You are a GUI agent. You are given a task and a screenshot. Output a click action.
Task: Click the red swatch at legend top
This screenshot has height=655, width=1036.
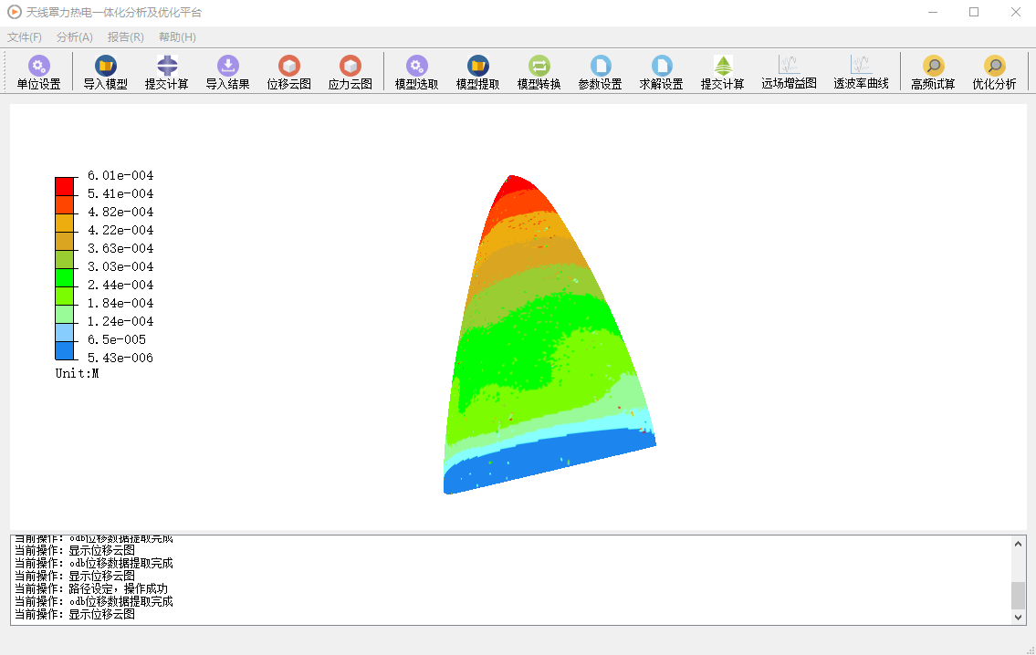(64, 185)
